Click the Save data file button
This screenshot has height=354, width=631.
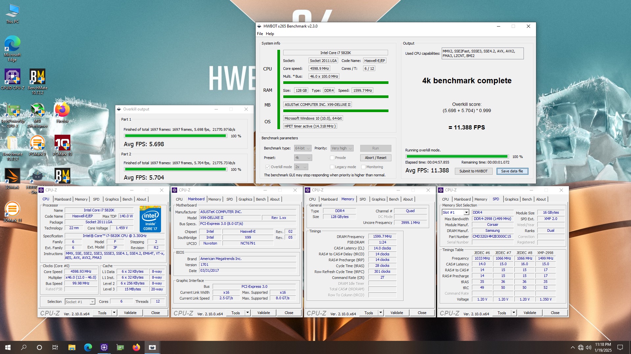coord(512,171)
